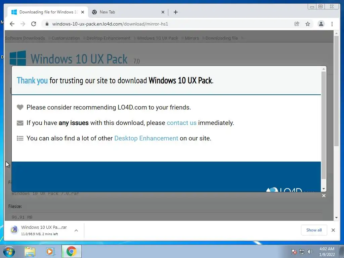Expand download item options chevron
This screenshot has height=258, width=344.
(76, 230)
